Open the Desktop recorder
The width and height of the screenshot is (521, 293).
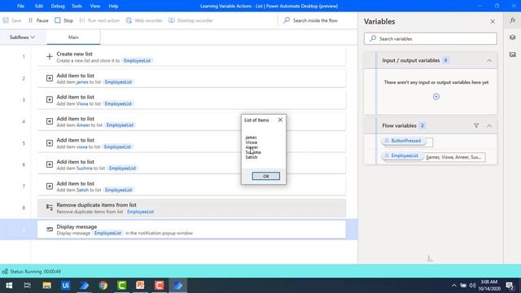coord(190,20)
